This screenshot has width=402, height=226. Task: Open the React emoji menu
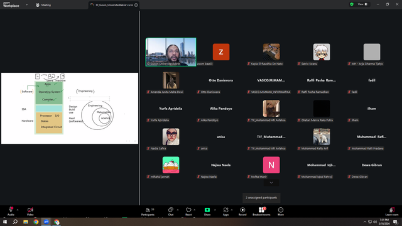[188, 212]
